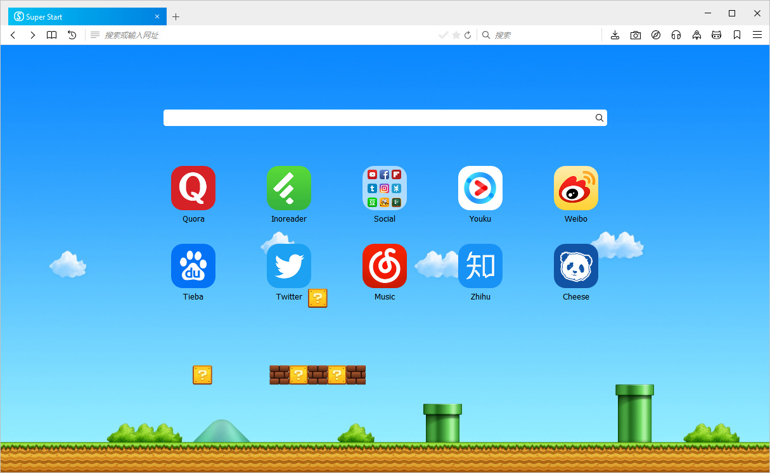Open the Cheese panda shortcut
The height and width of the screenshot is (473, 770).
point(576,266)
